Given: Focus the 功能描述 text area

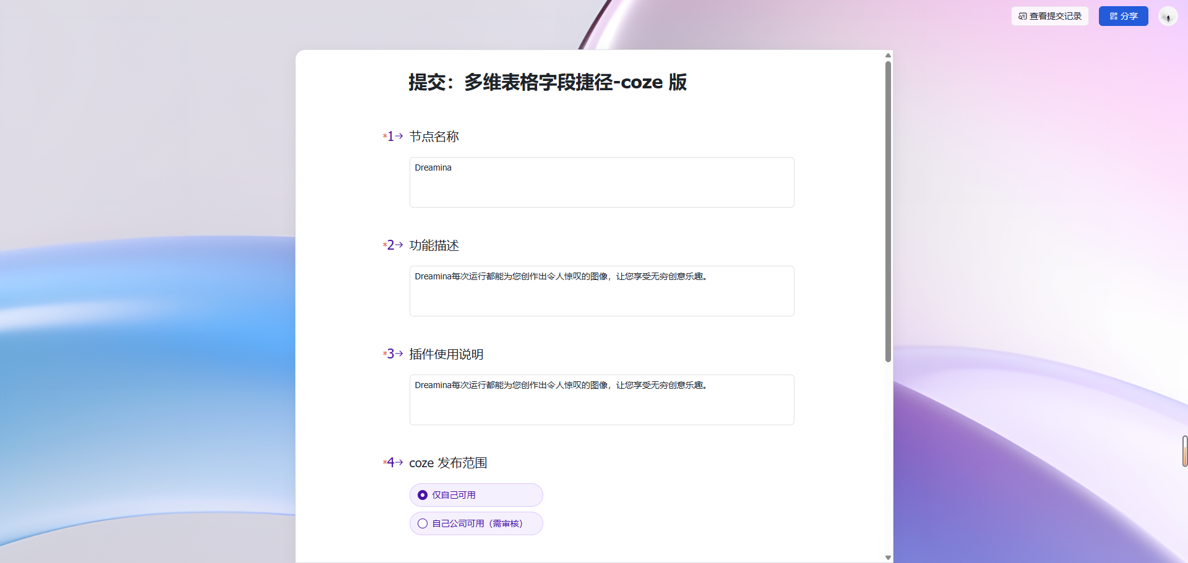Looking at the screenshot, I should tap(601, 291).
